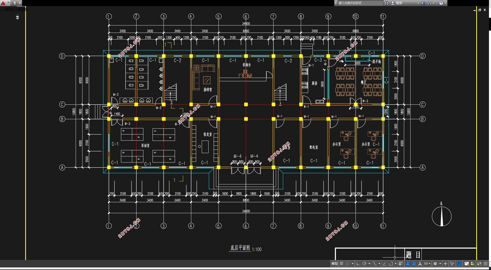Switch to the 模型 model space tab
This screenshot has height=270, width=491.
coord(334,264)
